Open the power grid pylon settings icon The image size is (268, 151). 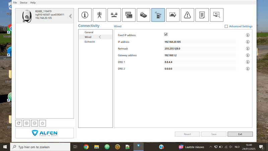[x=99, y=15]
